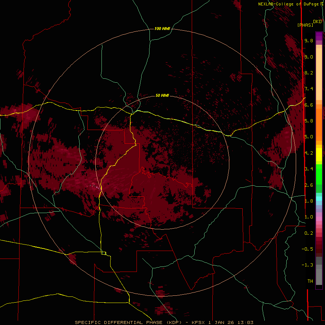Click the TH legend label
This screenshot has height=325, width=325.
click(310, 281)
